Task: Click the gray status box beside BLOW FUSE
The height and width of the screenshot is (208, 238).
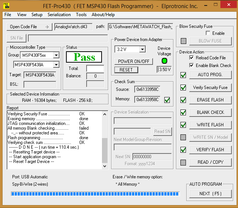Action: pos(183,41)
